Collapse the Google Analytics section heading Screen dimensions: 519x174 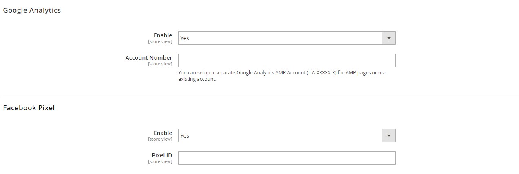32,11
